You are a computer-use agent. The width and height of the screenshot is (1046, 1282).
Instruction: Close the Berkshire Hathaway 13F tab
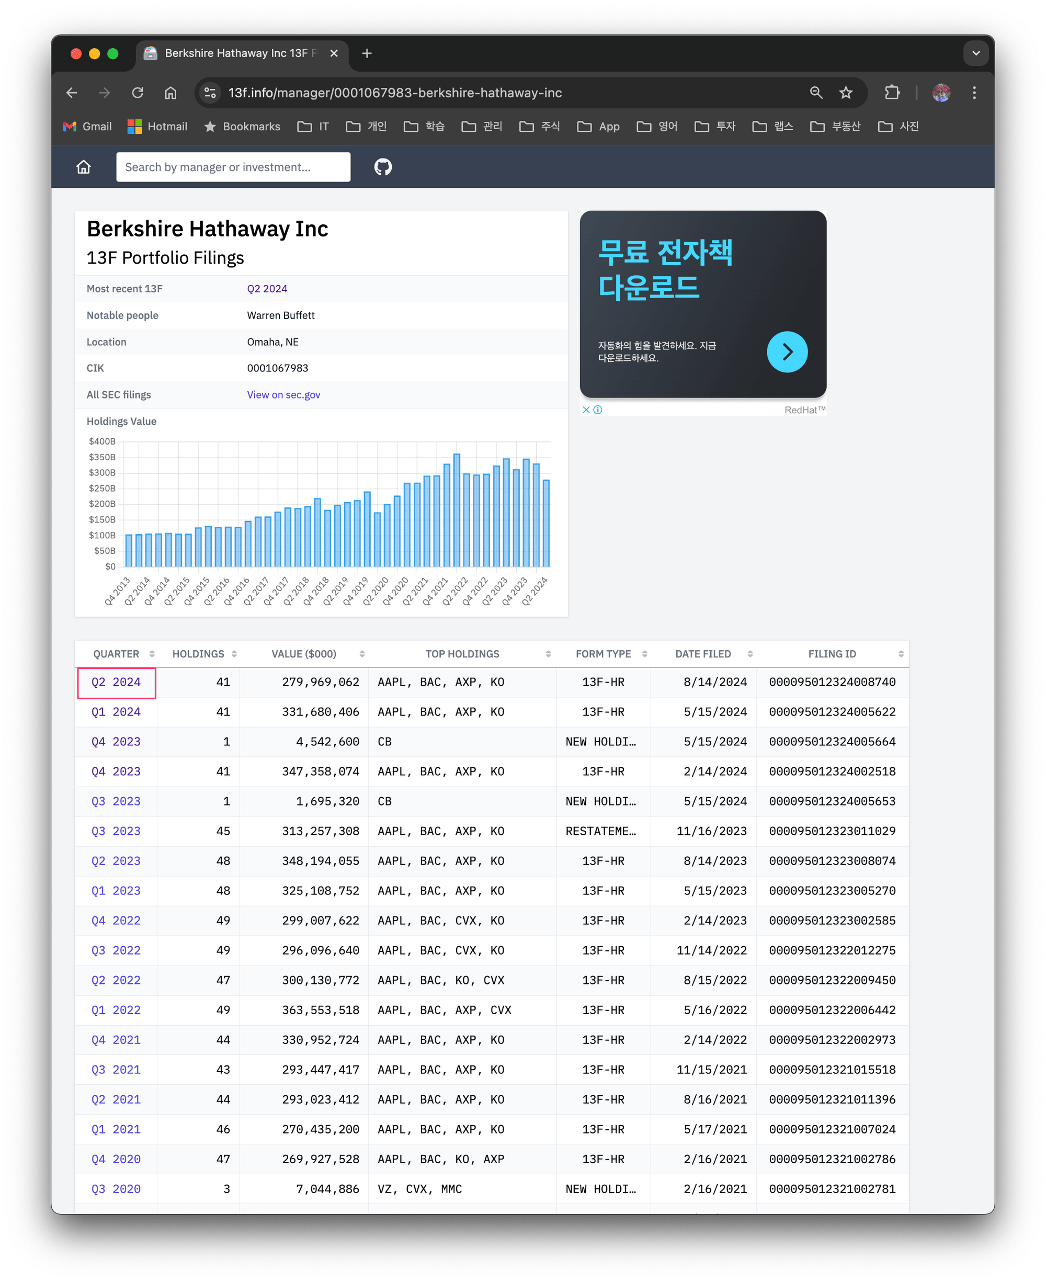point(334,54)
